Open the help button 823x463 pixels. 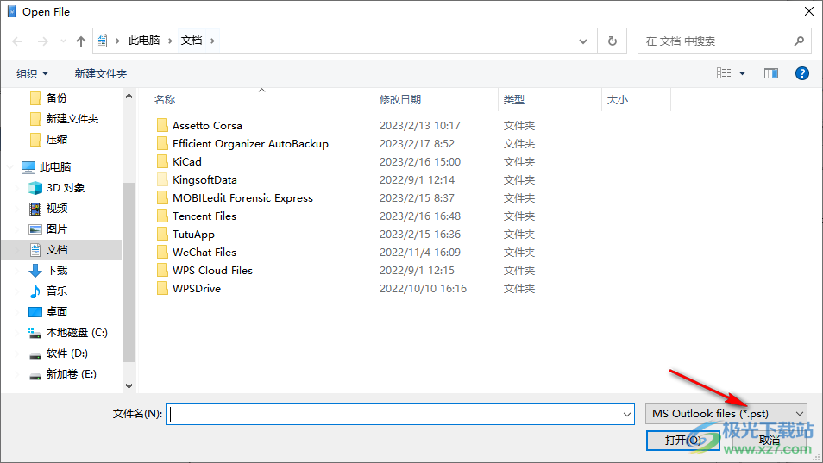[802, 73]
